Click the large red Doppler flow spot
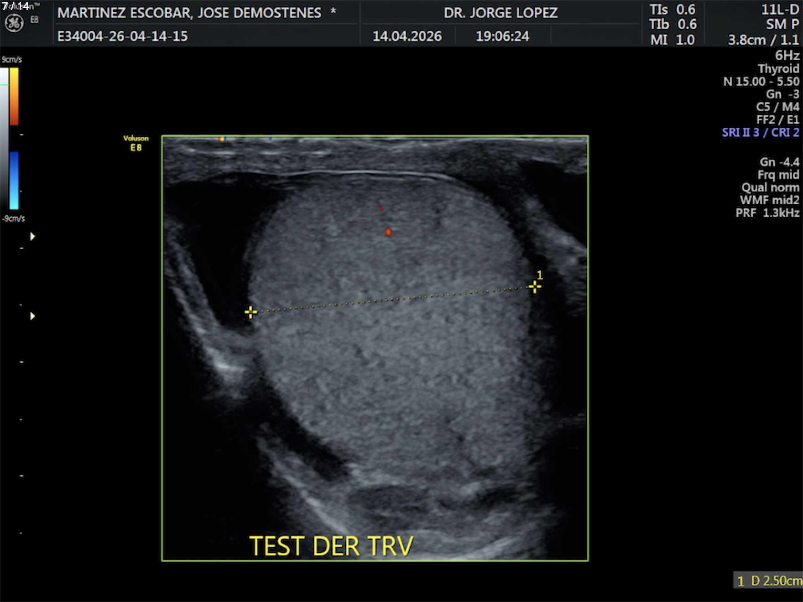 (x=388, y=232)
